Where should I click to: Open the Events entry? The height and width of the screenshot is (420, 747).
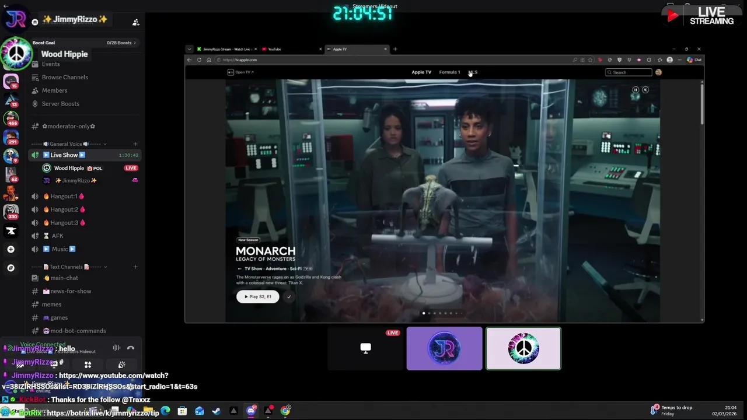51,64
